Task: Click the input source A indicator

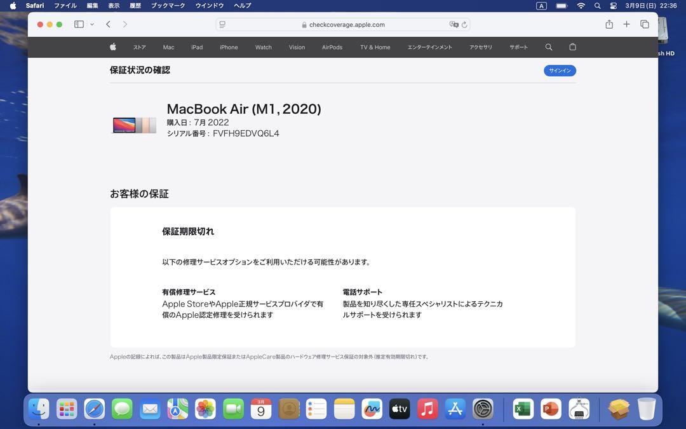Action: click(x=541, y=6)
